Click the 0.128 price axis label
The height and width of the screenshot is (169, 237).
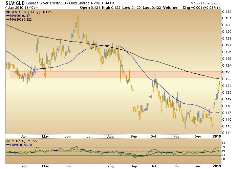pos(227,39)
